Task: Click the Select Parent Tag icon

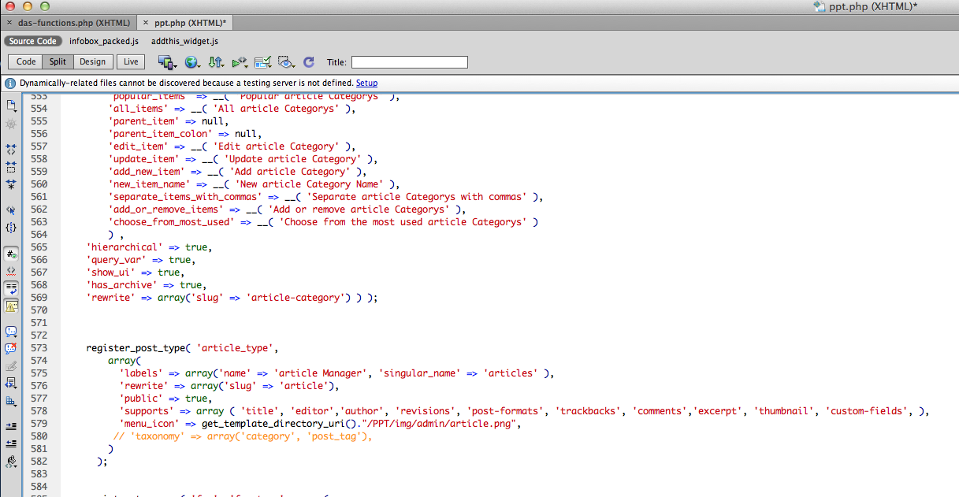Action: click(x=11, y=210)
